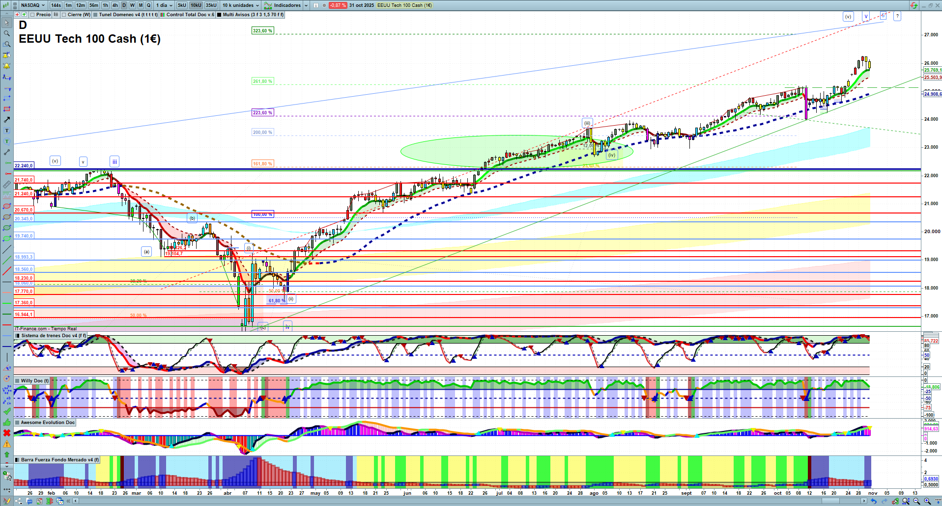Click the horizontal time scrollbar track

click(469, 501)
